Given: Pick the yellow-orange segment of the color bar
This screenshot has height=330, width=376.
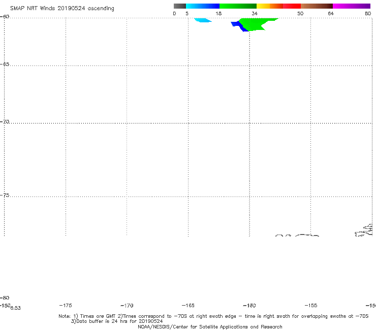Looking at the screenshot, I should tap(270, 6).
